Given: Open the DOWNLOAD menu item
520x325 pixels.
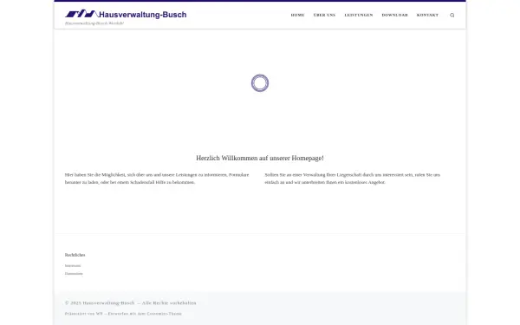Looking at the screenshot, I should click(x=394, y=15).
